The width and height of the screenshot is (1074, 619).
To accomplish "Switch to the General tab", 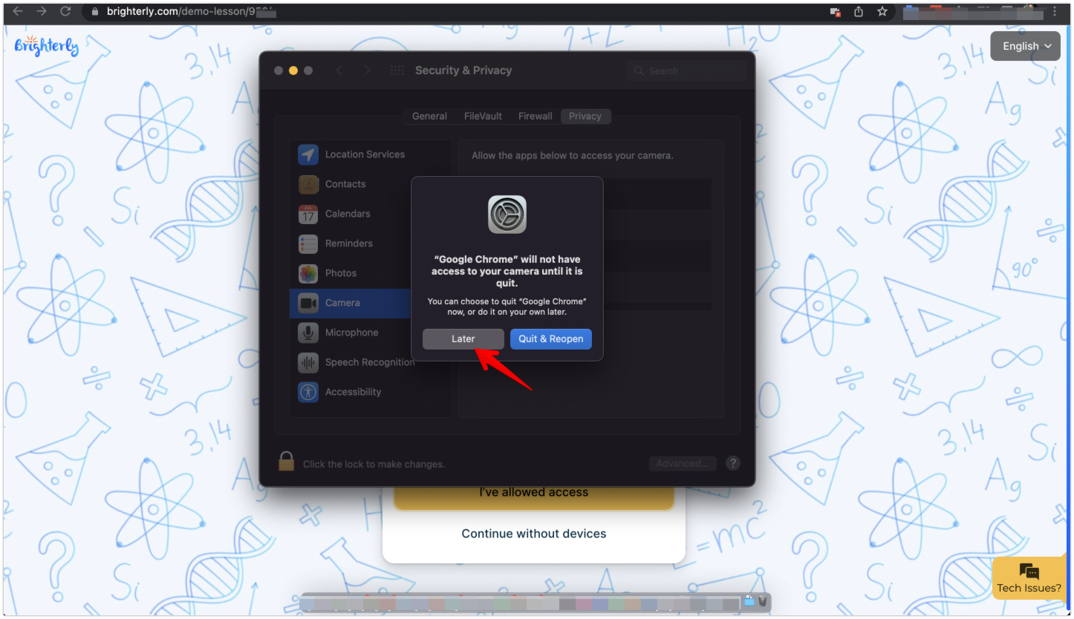I will (x=429, y=116).
